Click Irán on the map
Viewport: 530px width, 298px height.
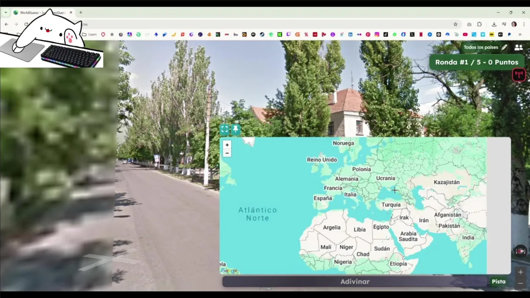[x=424, y=220]
